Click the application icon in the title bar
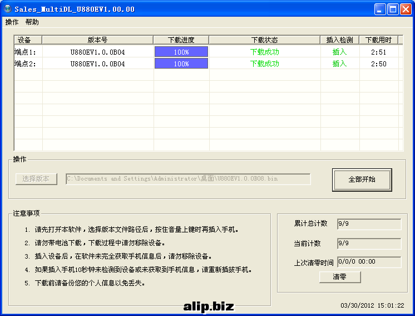The width and height of the screenshot is (415, 316). tap(8, 9)
